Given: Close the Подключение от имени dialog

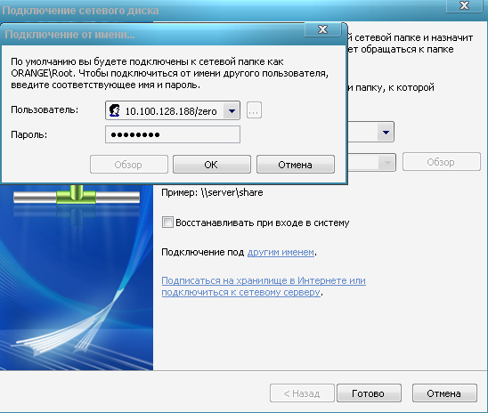Looking at the screenshot, I should pyautogui.click(x=322, y=29).
